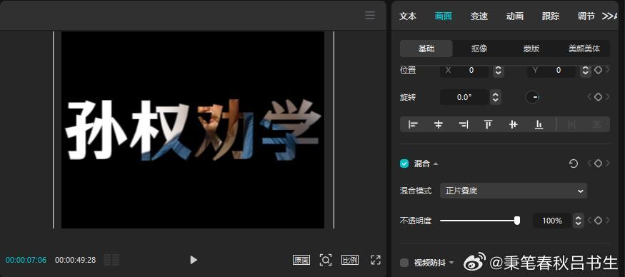Switch to the 画面 tab
Viewport: 625px width, 277px height.
click(x=444, y=16)
